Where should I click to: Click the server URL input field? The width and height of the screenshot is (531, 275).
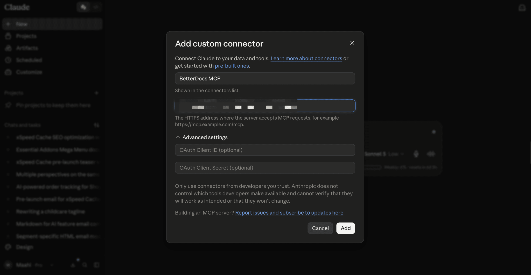(265, 106)
